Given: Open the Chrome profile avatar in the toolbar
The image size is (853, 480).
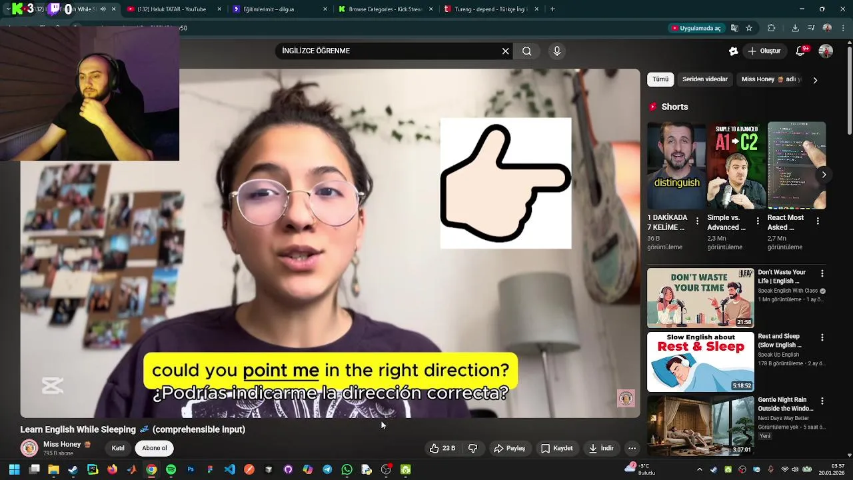Looking at the screenshot, I should [x=827, y=28].
